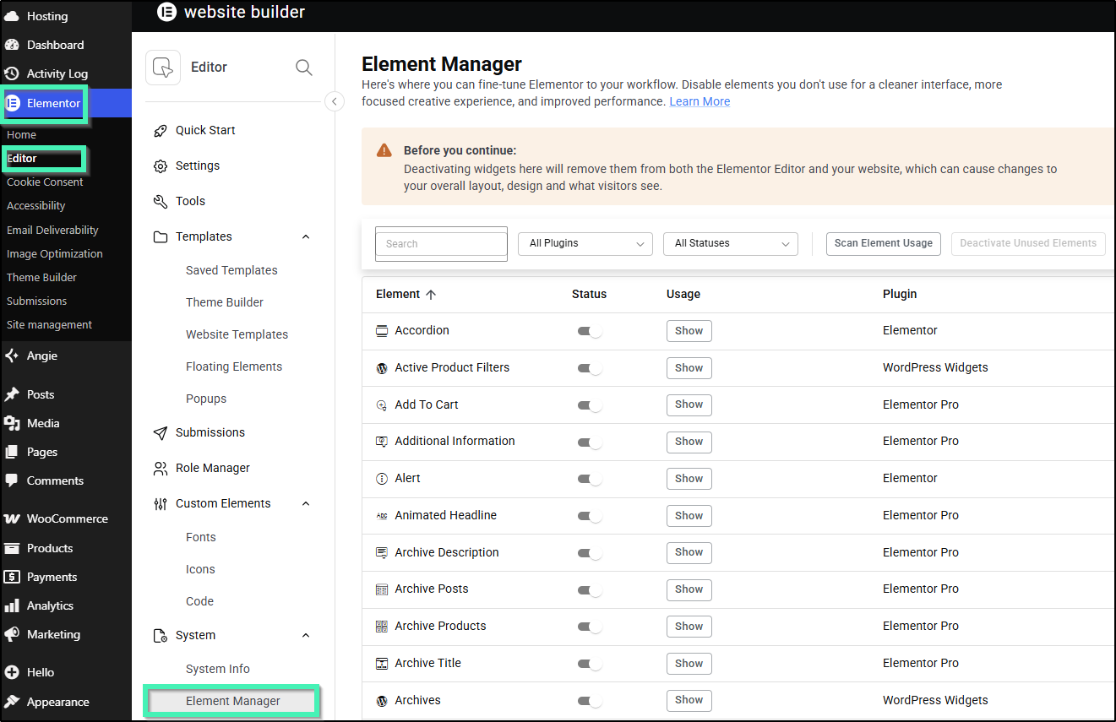Viewport: 1116px width, 722px height.
Task: Switch off the Archive Title element
Action: pyautogui.click(x=590, y=664)
